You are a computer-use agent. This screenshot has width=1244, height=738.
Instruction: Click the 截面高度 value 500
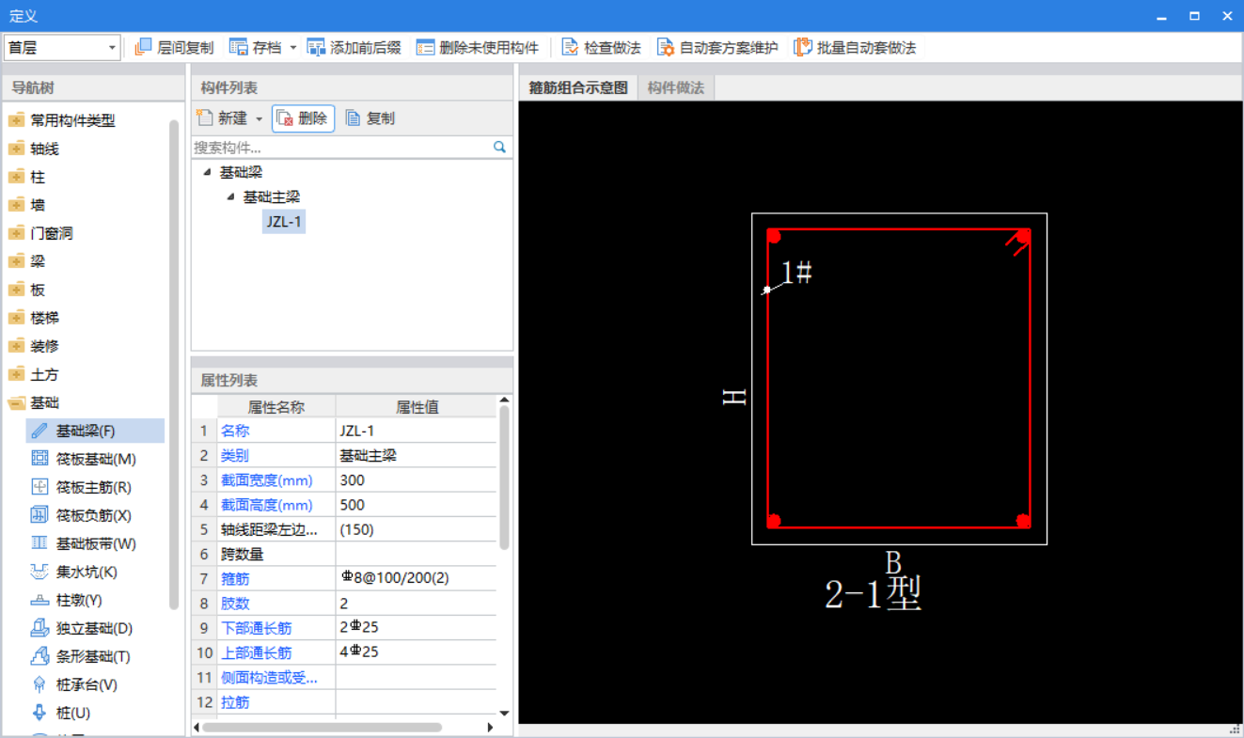[416, 505]
